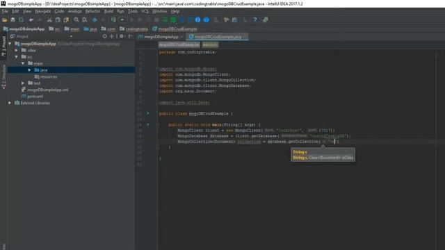Click mogoDBCrudExample editor breadcrumb
Screen dimensions: 445x250
pyautogui.click(x=179, y=44)
